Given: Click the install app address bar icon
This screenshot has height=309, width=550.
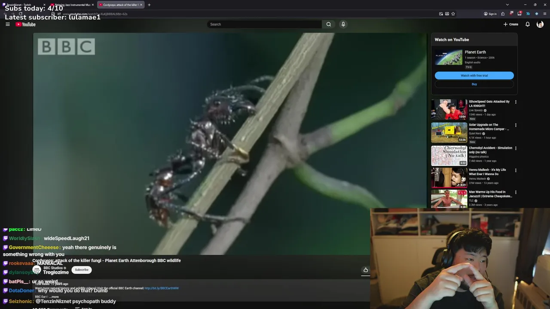Looking at the screenshot, I should 447,14.
